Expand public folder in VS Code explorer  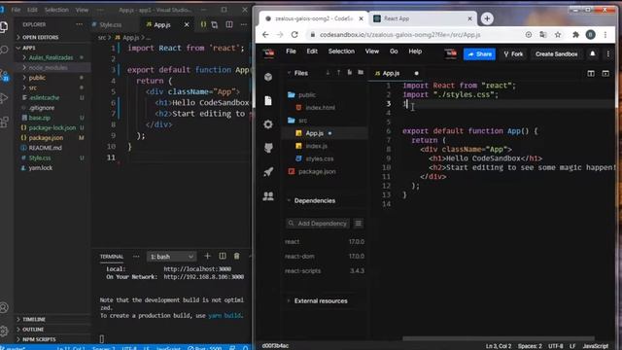coord(37,78)
